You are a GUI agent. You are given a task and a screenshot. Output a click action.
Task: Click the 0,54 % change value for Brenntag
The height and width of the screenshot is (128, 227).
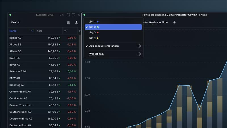72,85
